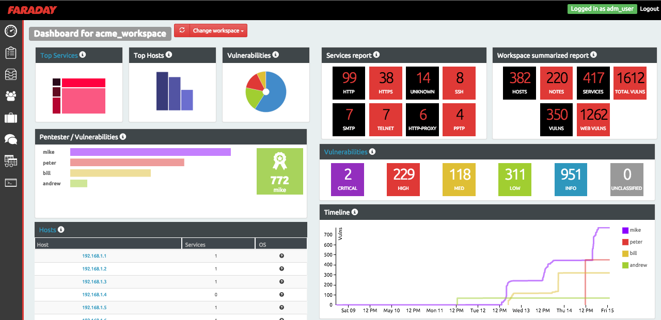Select the clipboard Status Report sidebar icon

click(10, 52)
